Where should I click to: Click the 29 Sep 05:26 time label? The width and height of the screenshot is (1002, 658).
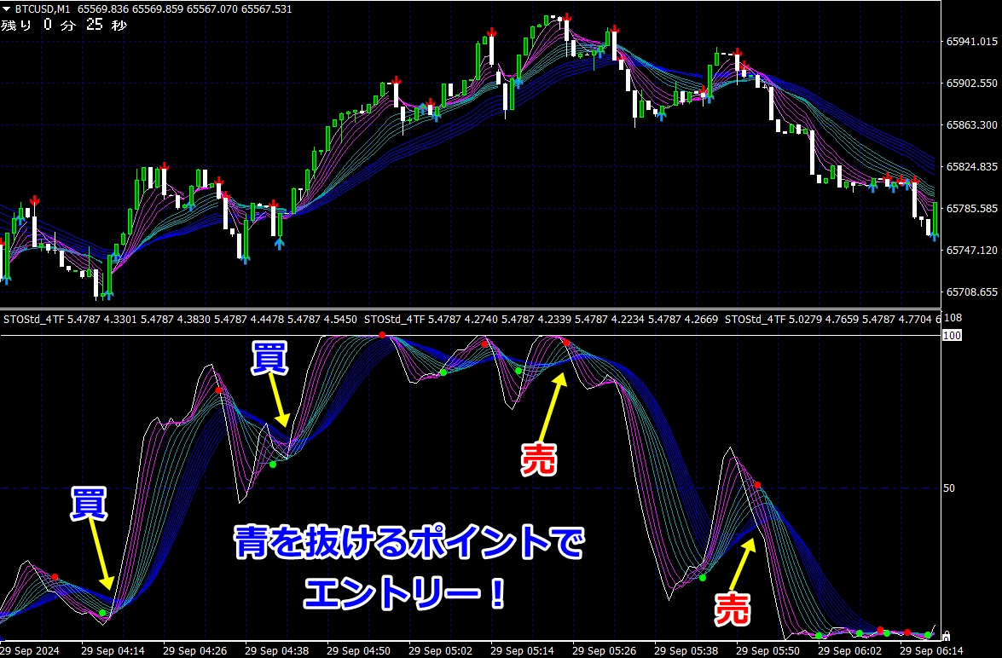[x=605, y=651]
